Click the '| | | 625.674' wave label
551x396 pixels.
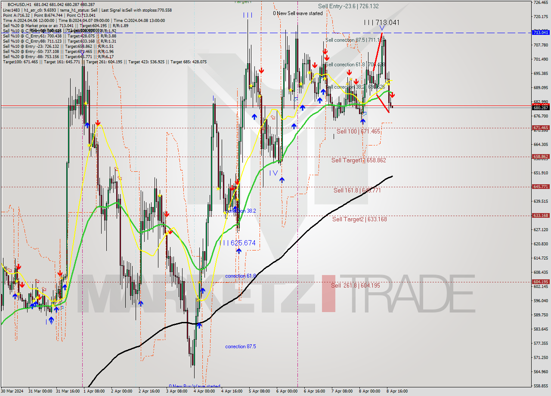pyautogui.click(x=238, y=243)
